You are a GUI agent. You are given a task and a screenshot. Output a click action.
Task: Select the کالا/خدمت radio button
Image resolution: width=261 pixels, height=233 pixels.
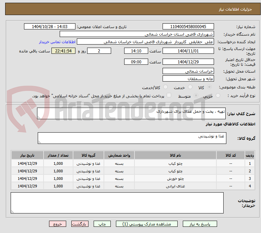(165, 87)
